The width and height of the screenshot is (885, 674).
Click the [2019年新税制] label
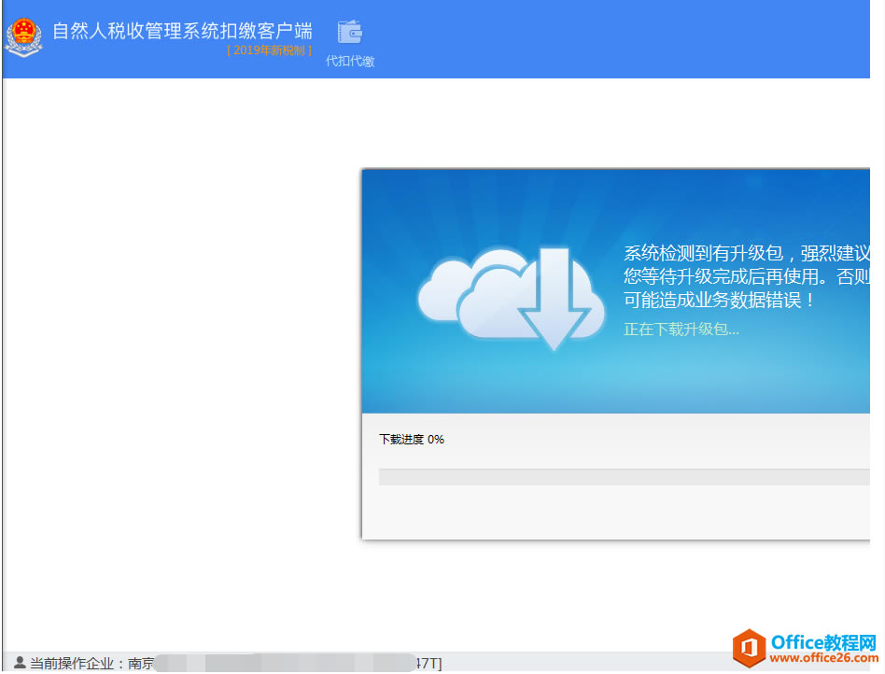coord(269,50)
